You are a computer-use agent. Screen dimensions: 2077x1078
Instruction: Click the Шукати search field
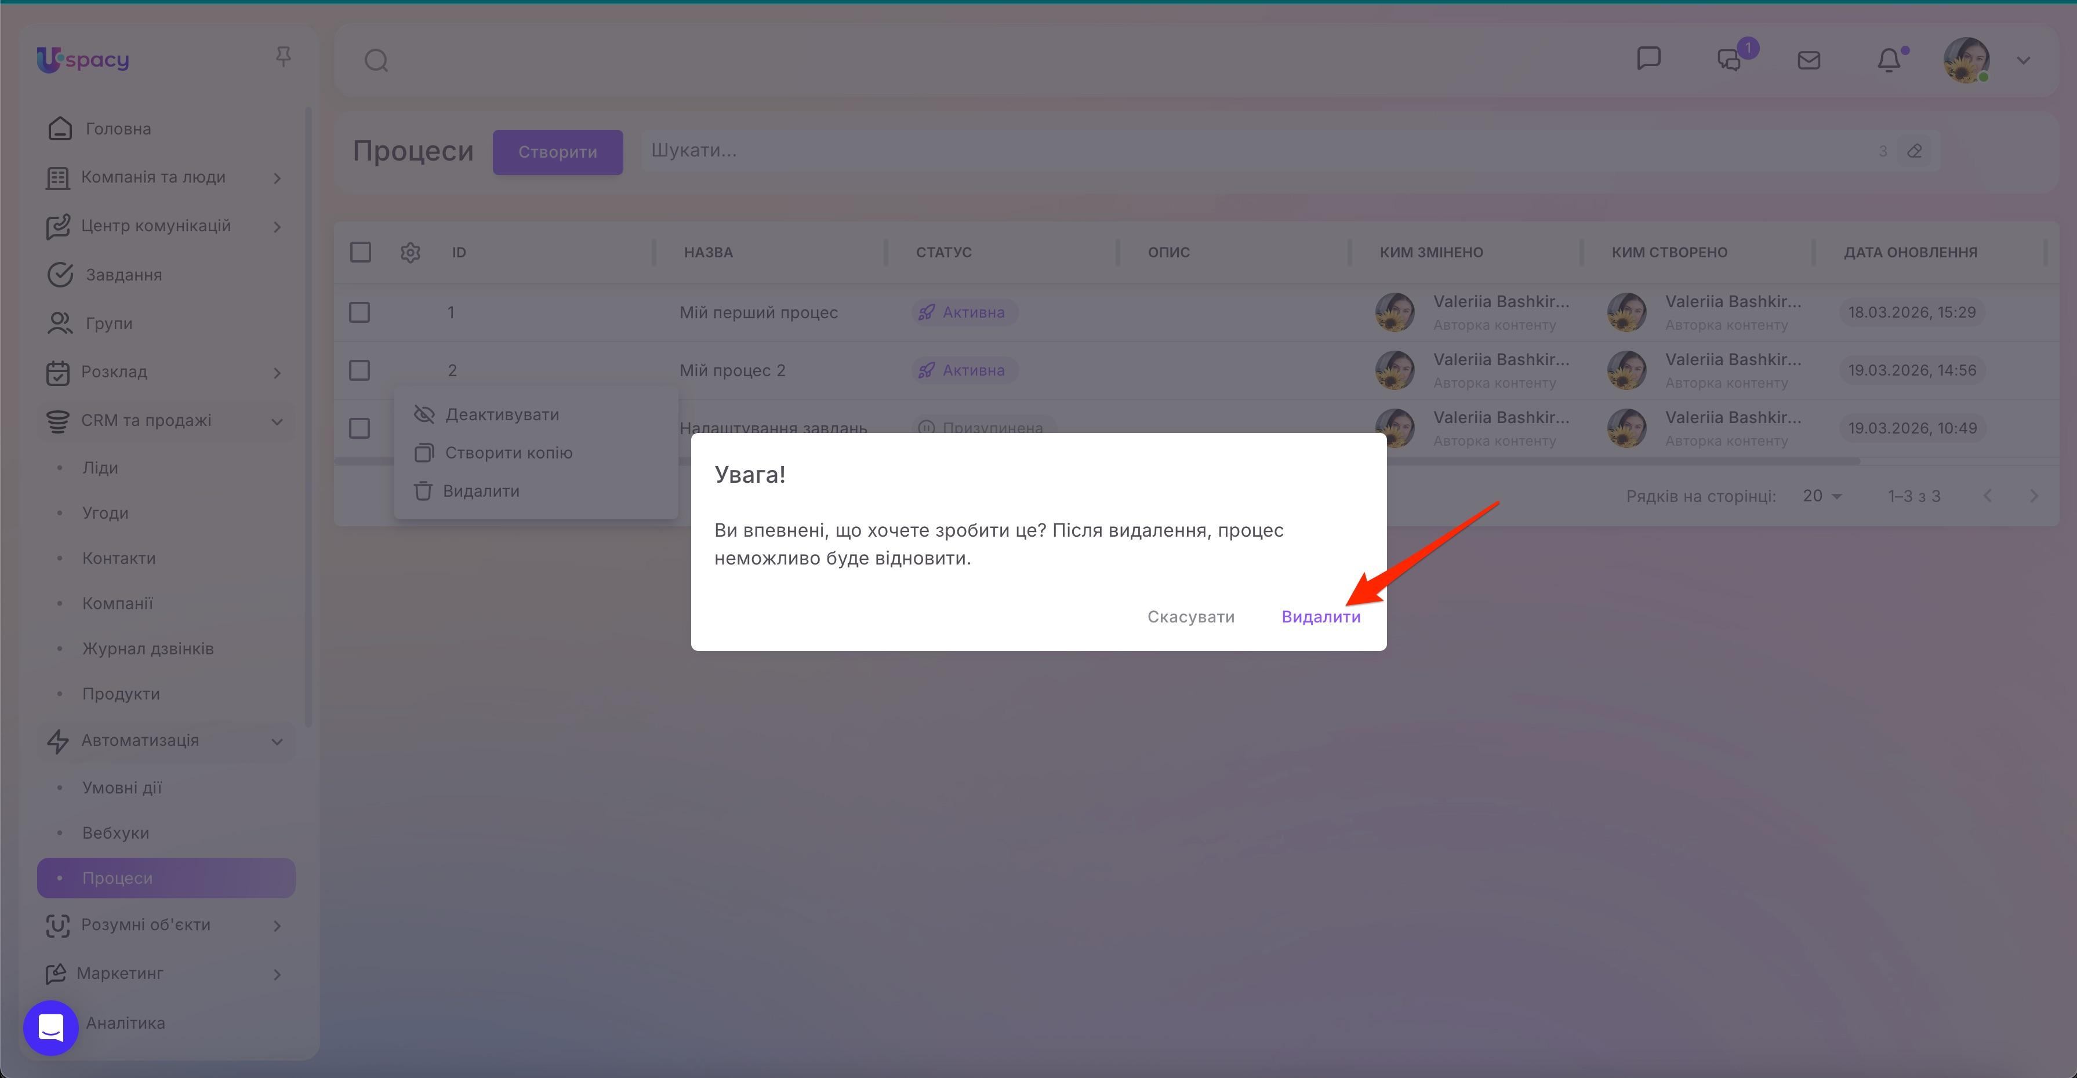1210,151
